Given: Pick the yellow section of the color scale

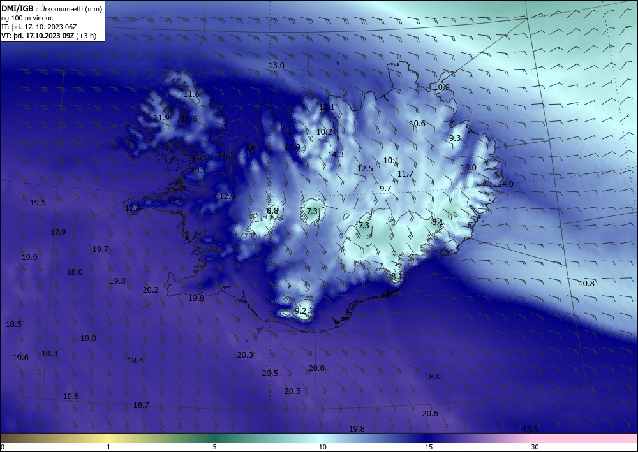Looking at the screenshot, I should click(x=108, y=438).
